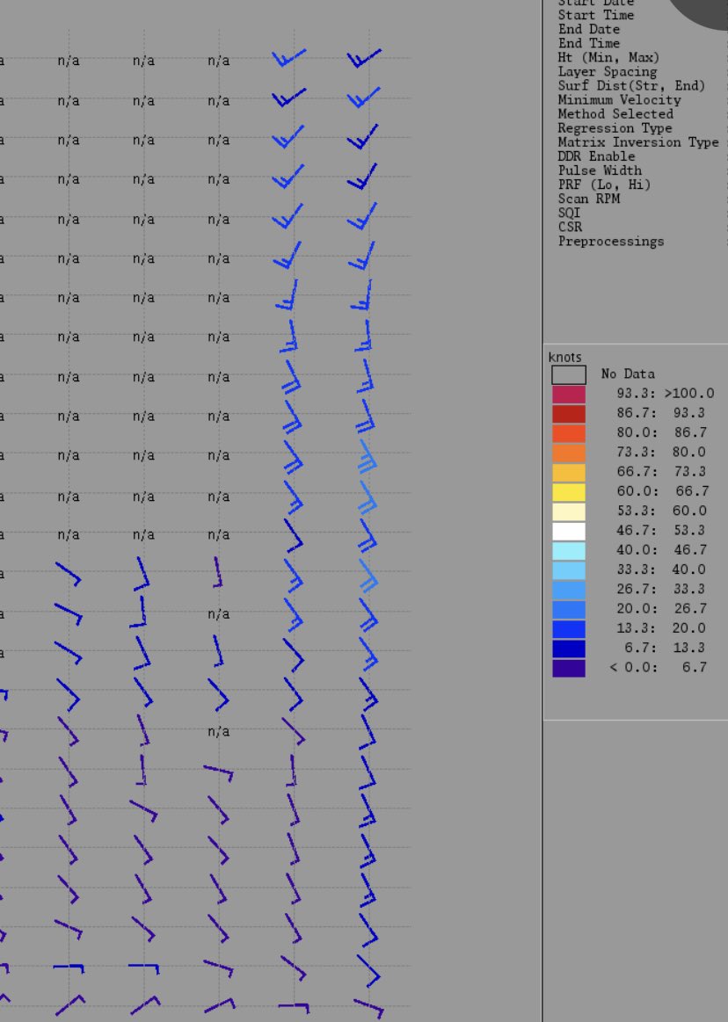Click the 73.3: 80.0 orange swatch
728x1022 pixels.
click(569, 453)
